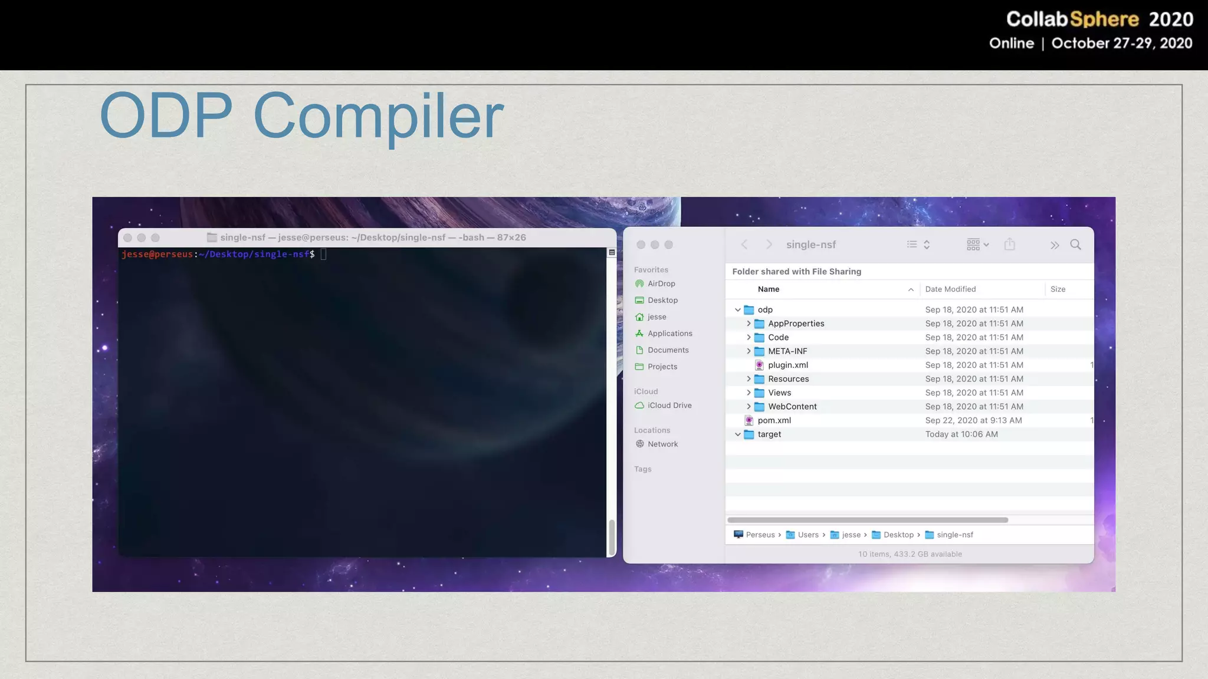Image resolution: width=1208 pixels, height=679 pixels.
Task: Select the pom.xml file
Action: pyautogui.click(x=774, y=420)
